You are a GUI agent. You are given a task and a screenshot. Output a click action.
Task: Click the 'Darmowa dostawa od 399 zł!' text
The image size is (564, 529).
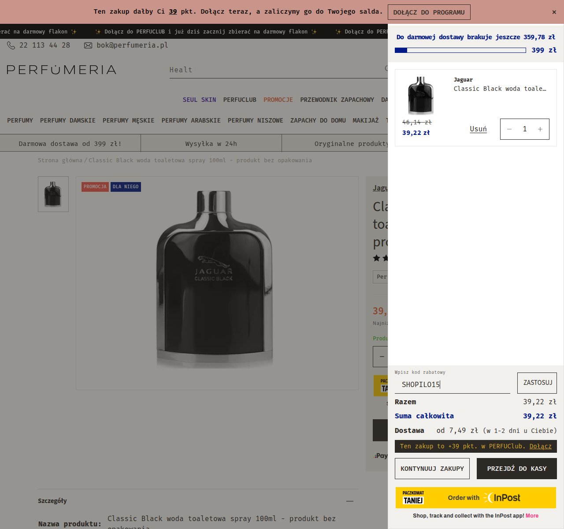click(70, 144)
